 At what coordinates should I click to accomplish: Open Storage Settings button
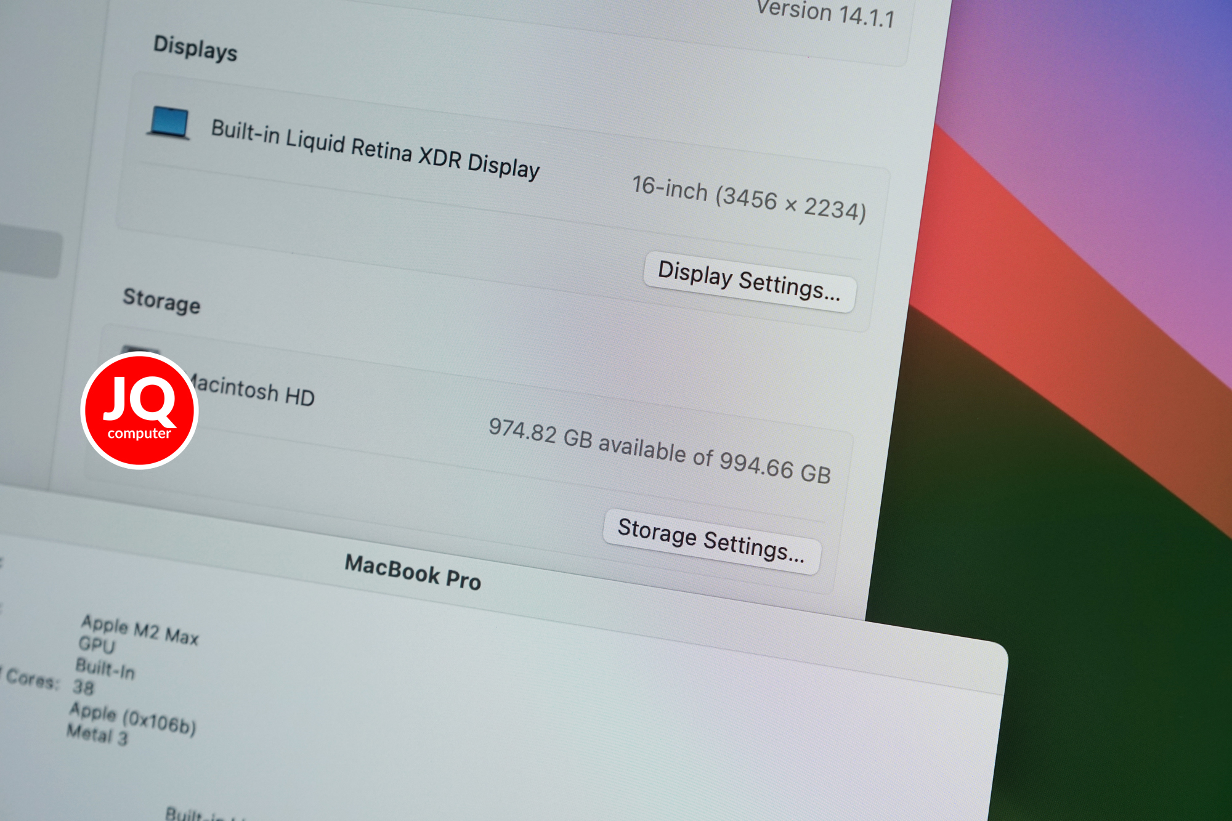pos(711,541)
